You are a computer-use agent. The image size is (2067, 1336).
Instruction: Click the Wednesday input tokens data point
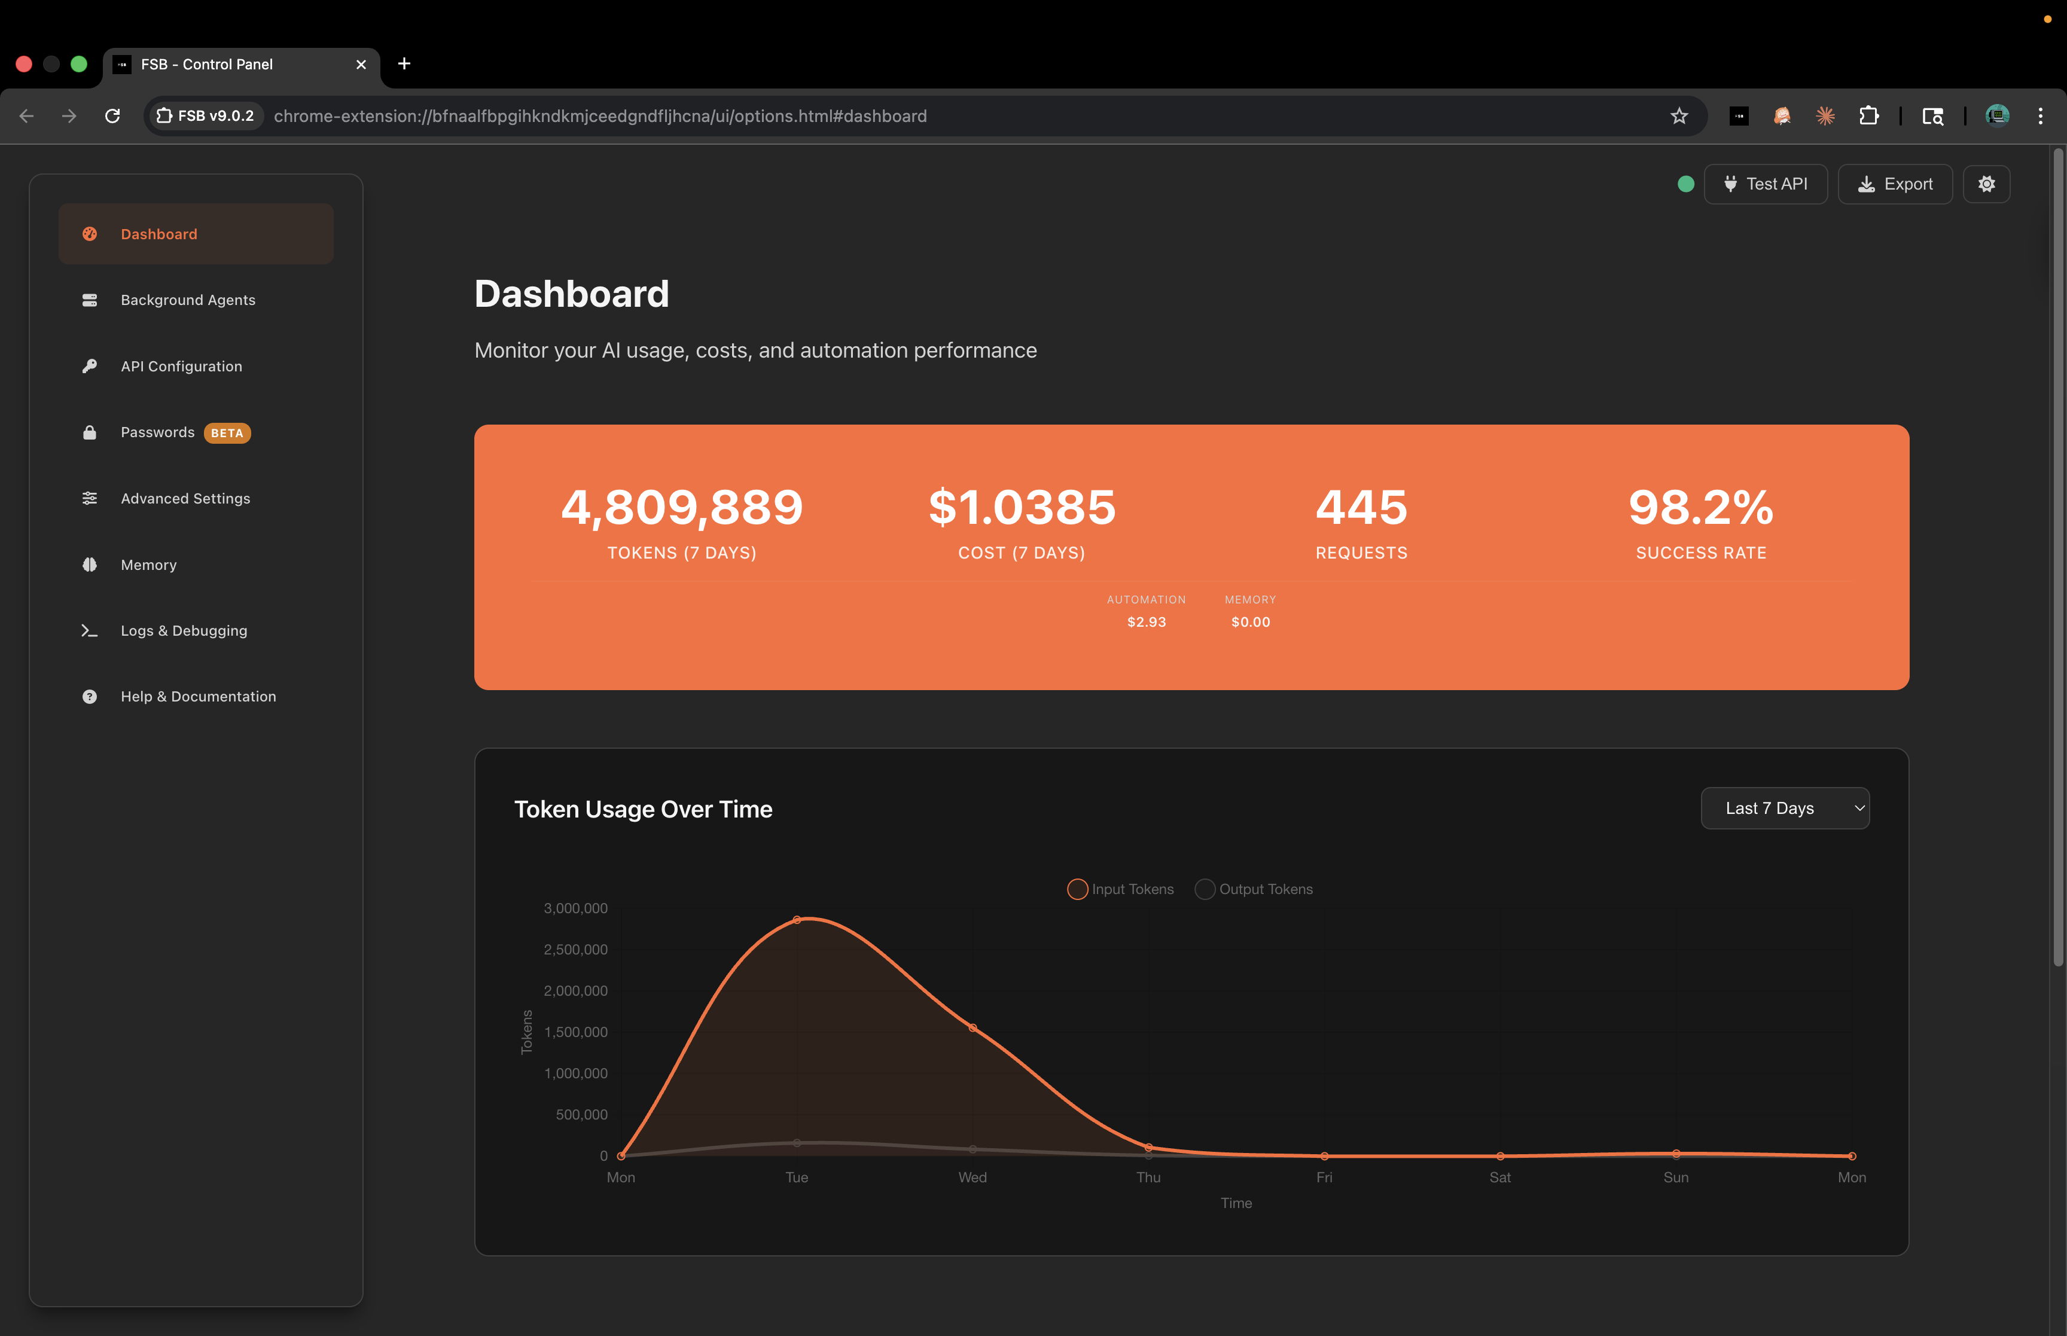coord(972,1028)
